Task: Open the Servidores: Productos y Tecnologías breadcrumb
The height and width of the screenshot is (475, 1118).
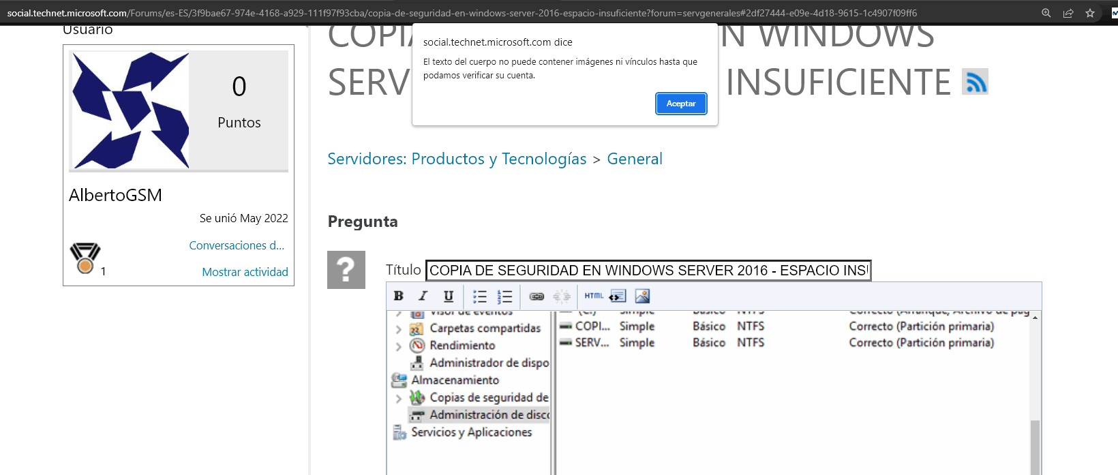Action: point(457,159)
